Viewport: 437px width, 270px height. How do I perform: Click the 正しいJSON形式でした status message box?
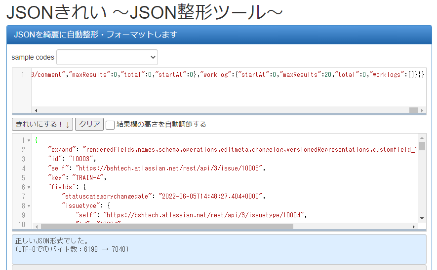(x=219, y=249)
